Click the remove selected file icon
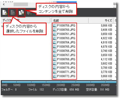 pos(13,13)
